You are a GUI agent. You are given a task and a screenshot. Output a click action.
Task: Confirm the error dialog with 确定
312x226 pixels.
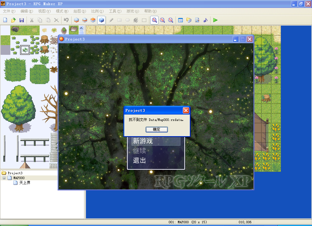pyautogui.click(x=157, y=129)
